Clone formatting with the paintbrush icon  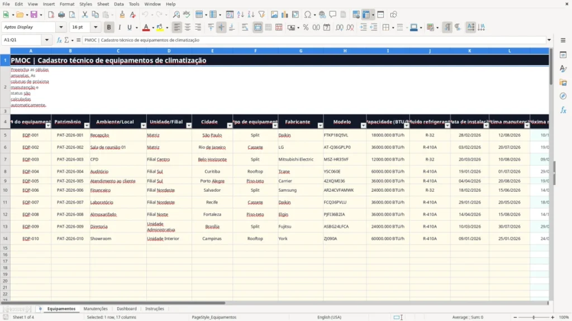point(122,14)
